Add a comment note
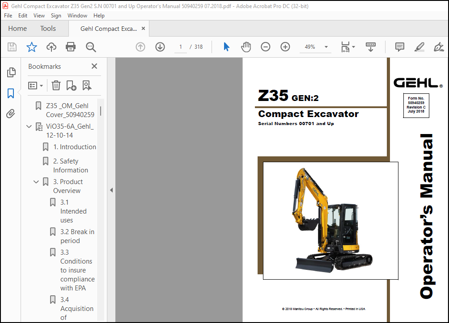This screenshot has height=323, width=449. click(399, 47)
